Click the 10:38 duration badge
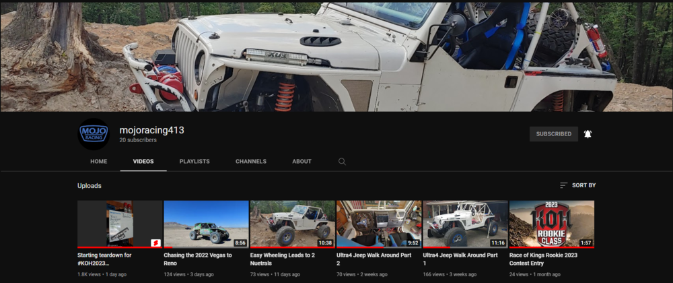This screenshot has width=673, height=283. coord(325,243)
